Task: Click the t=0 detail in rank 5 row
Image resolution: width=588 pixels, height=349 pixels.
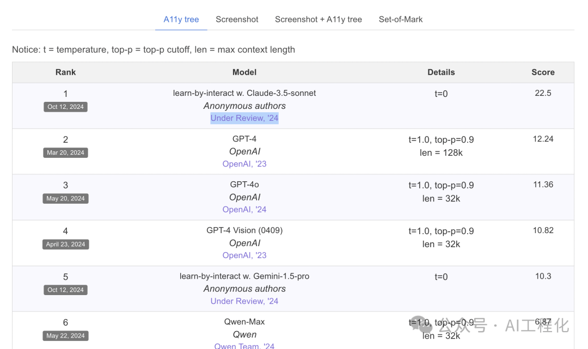Action: coord(441,277)
